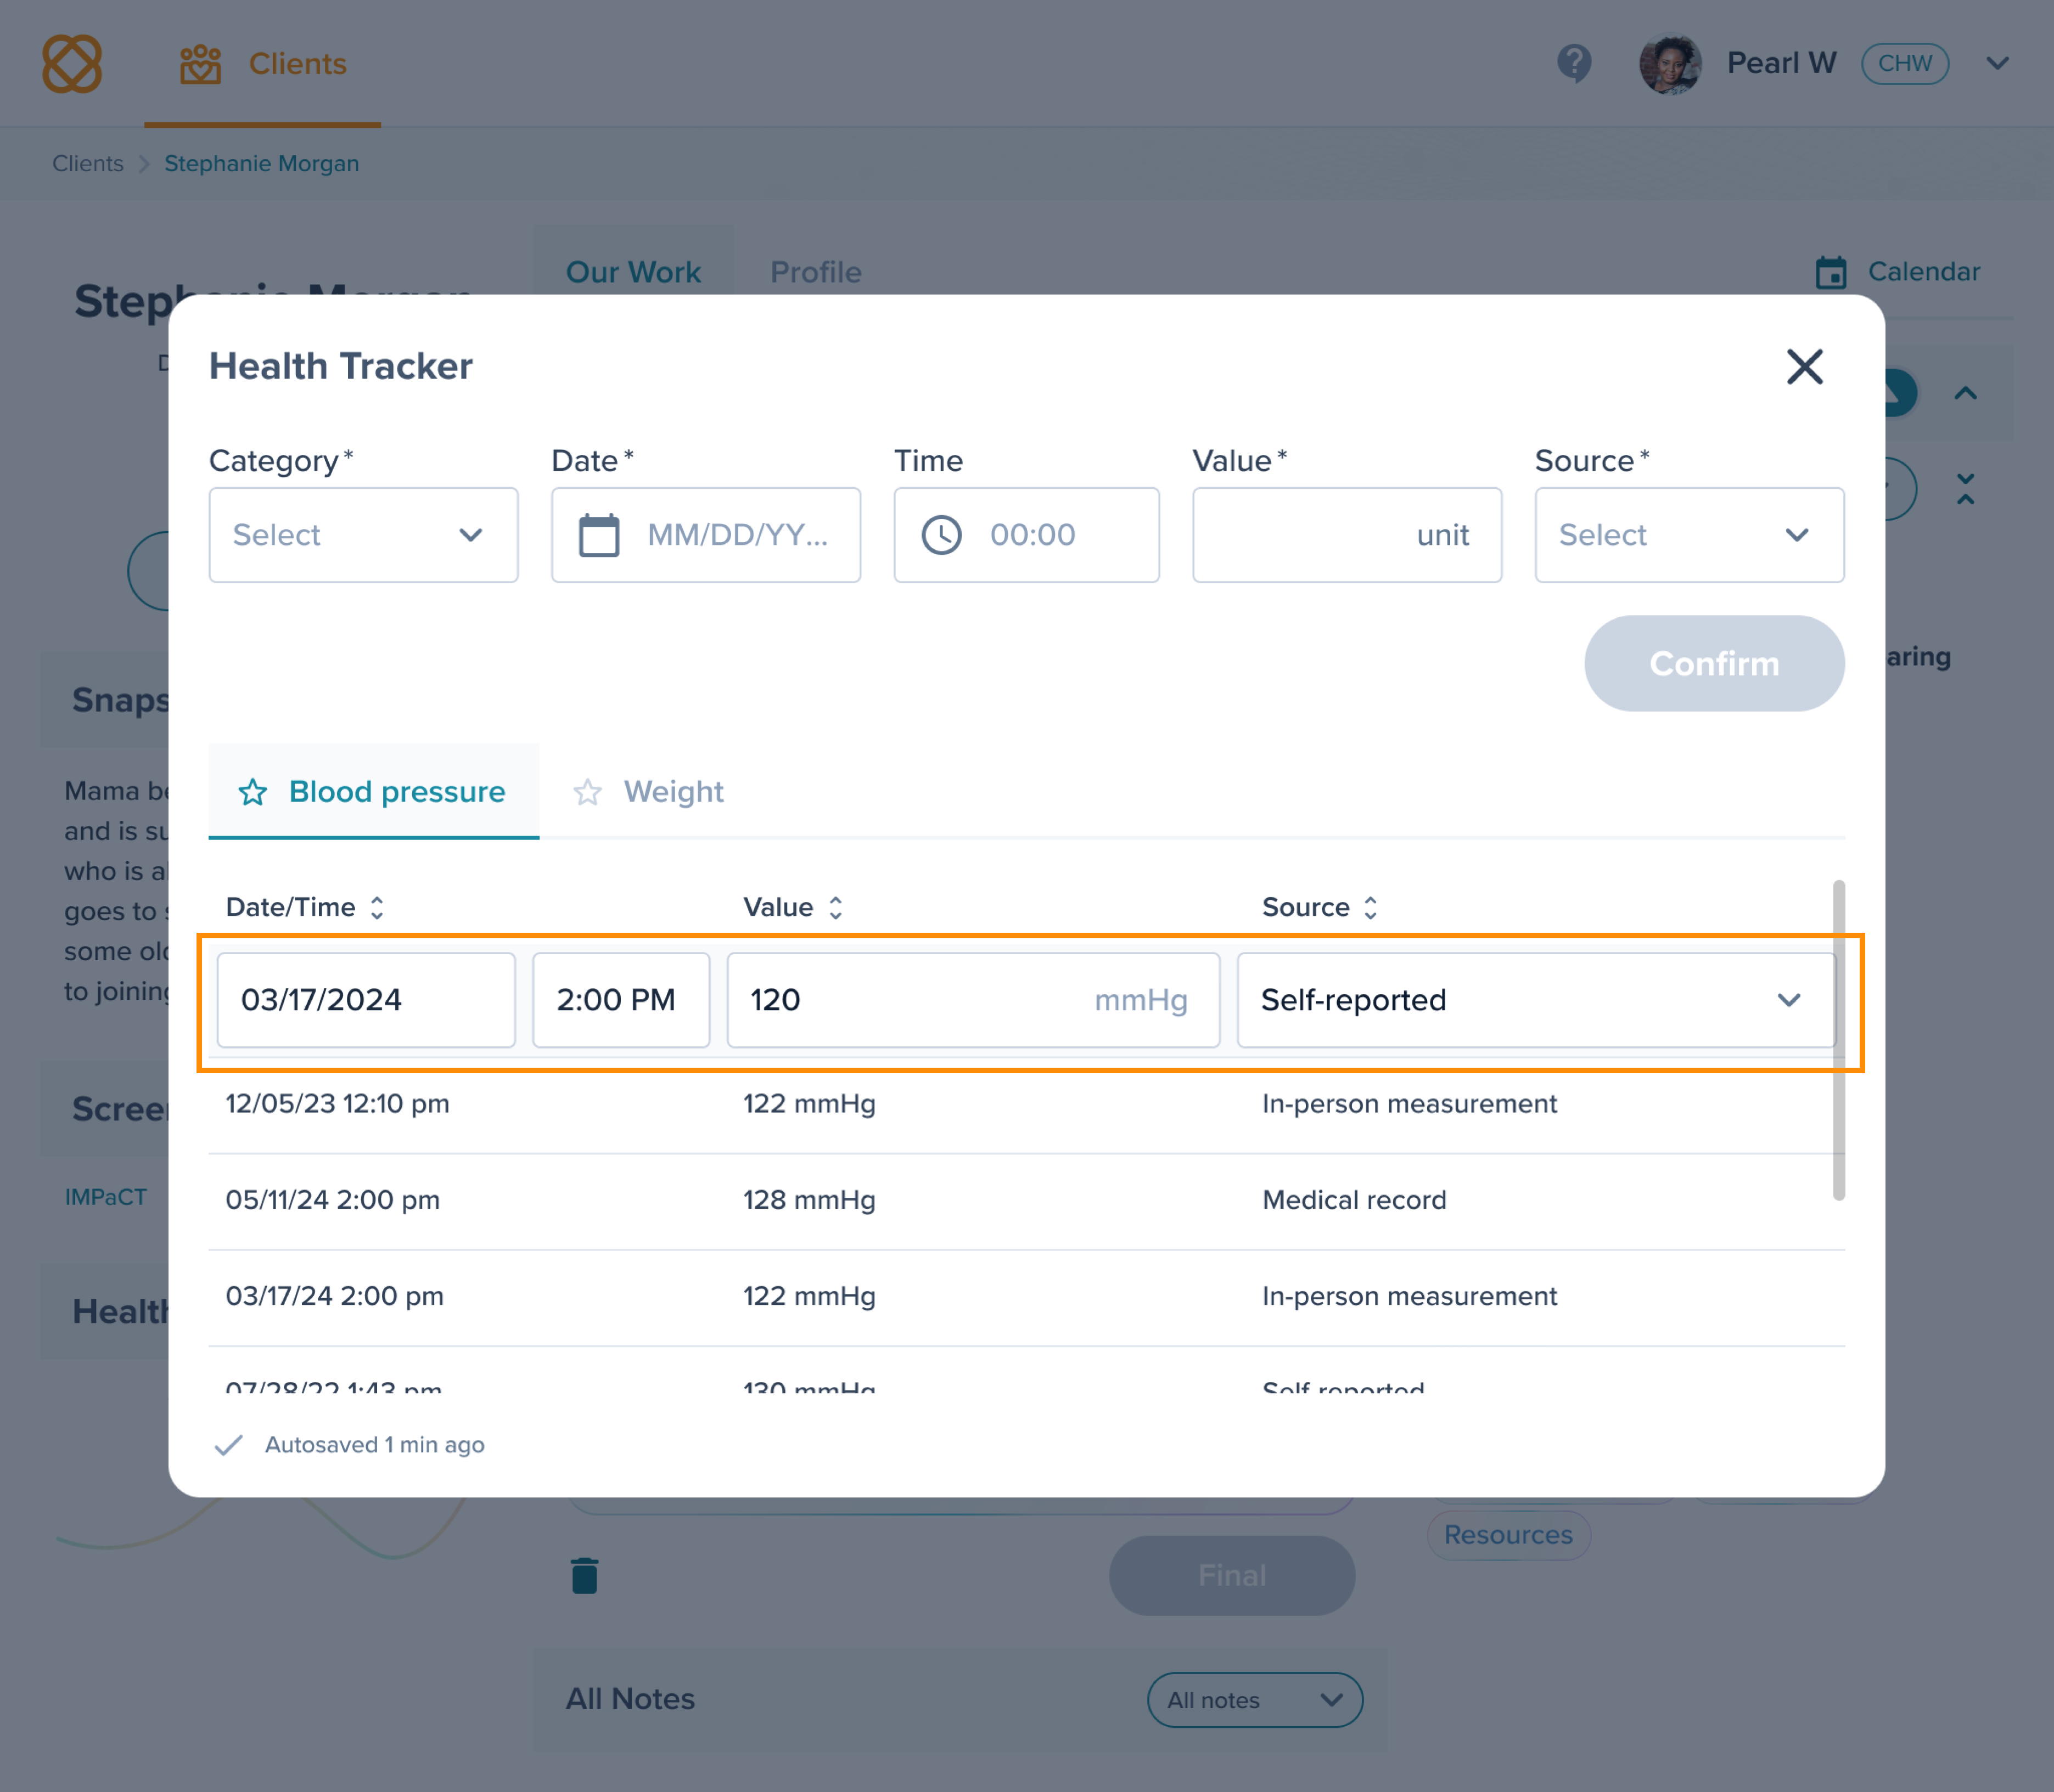Edit the 2:00 PM time field
Viewport: 2054px width, 1792px height.
click(x=621, y=999)
